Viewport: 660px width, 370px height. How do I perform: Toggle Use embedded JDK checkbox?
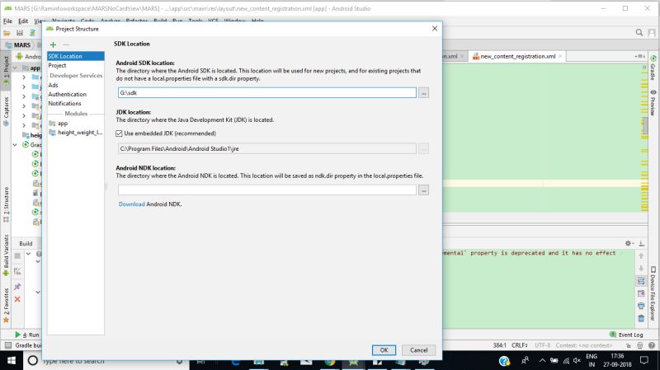pyautogui.click(x=119, y=133)
